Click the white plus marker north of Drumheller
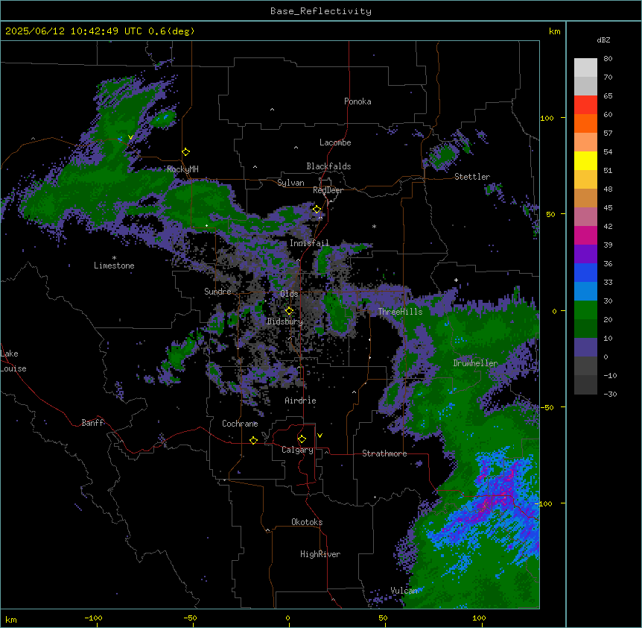The image size is (642, 628). 456,280
